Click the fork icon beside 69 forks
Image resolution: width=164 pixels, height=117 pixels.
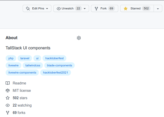8,113
